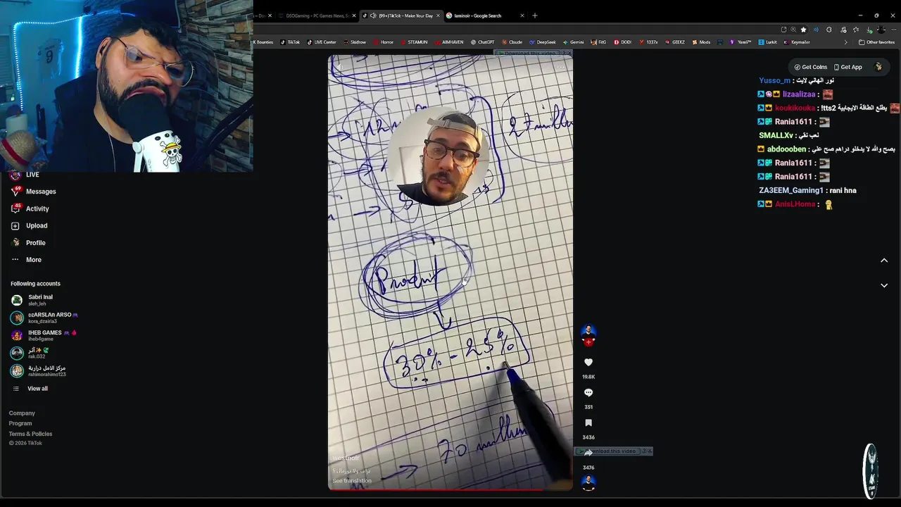This screenshot has height=507, width=901.
Task: Close the laminoir Google Search tab
Action: pyautogui.click(x=522, y=15)
